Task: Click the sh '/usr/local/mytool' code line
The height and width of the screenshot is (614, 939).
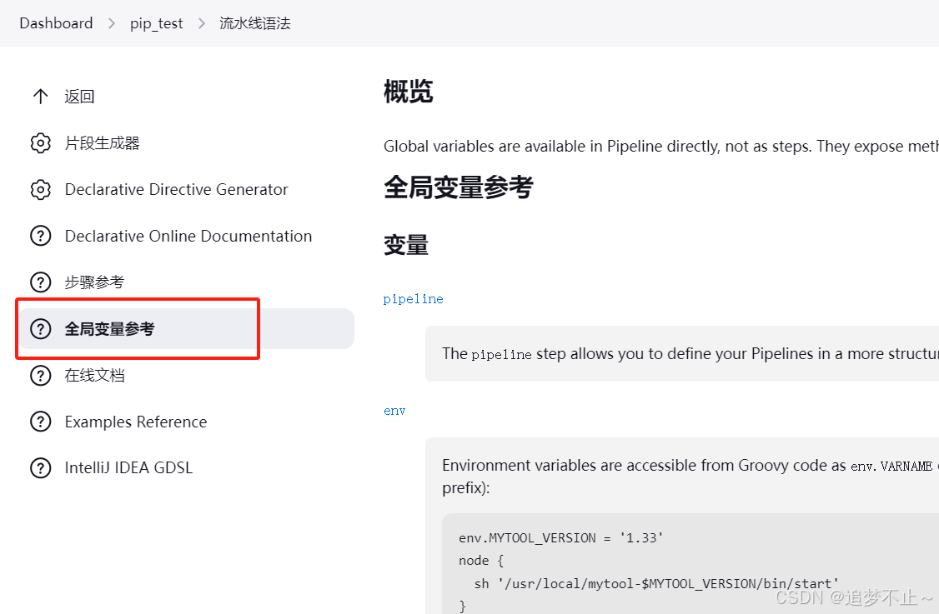Action: tap(656, 583)
